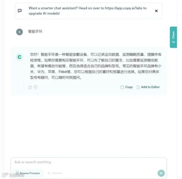Collapse panel with the teal Close tab
The image size is (182, 179).
click(x=173, y=37)
